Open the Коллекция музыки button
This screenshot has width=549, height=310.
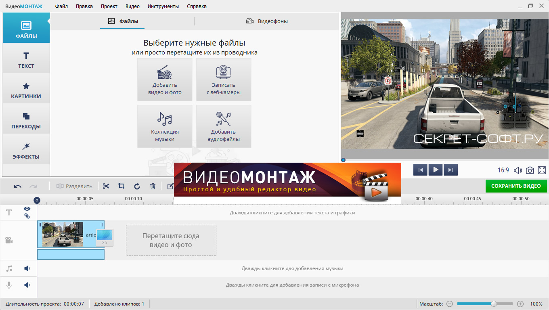[165, 126]
